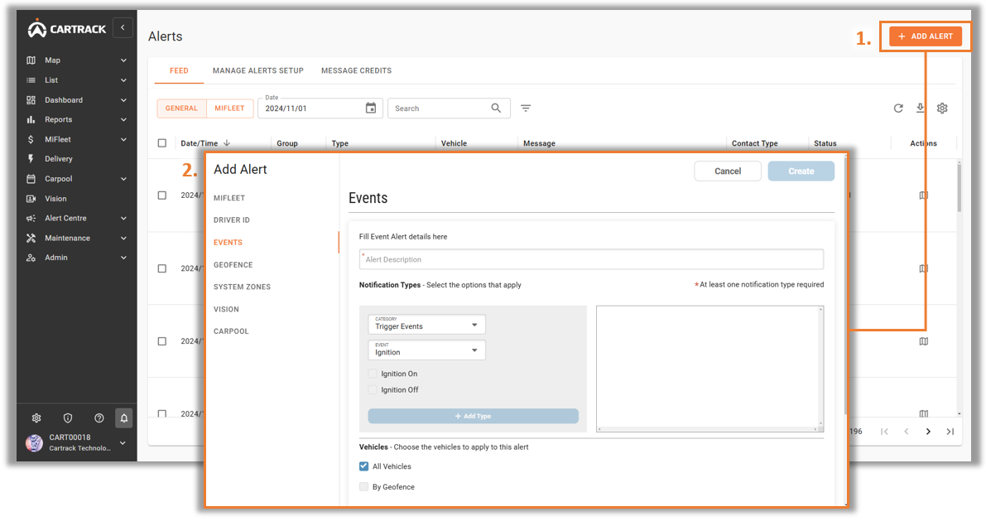986x526 pixels.
Task: Jump to last page of alerts
Action: 950,432
